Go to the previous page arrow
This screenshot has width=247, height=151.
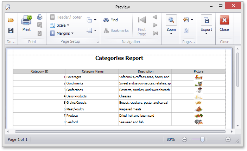tap(155, 17)
